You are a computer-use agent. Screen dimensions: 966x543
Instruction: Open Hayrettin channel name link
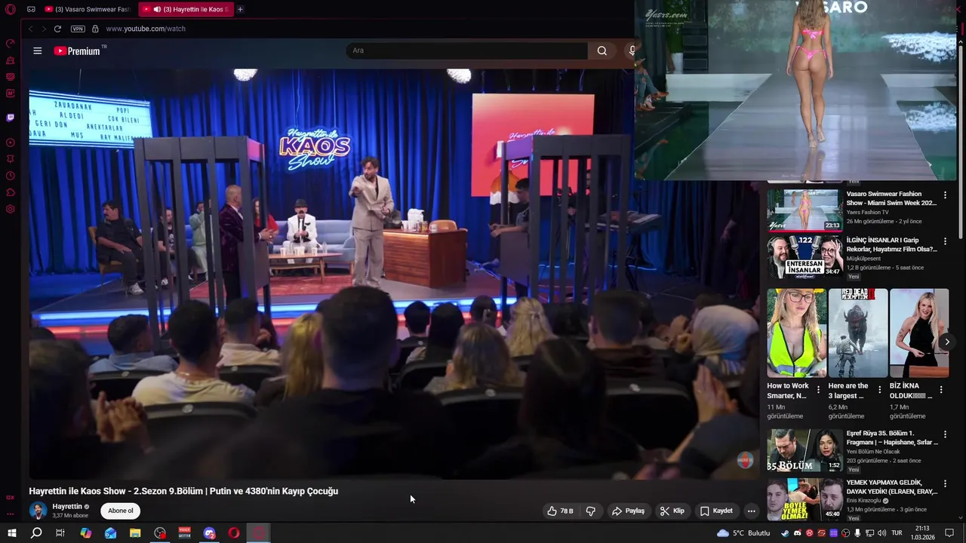[x=67, y=507]
